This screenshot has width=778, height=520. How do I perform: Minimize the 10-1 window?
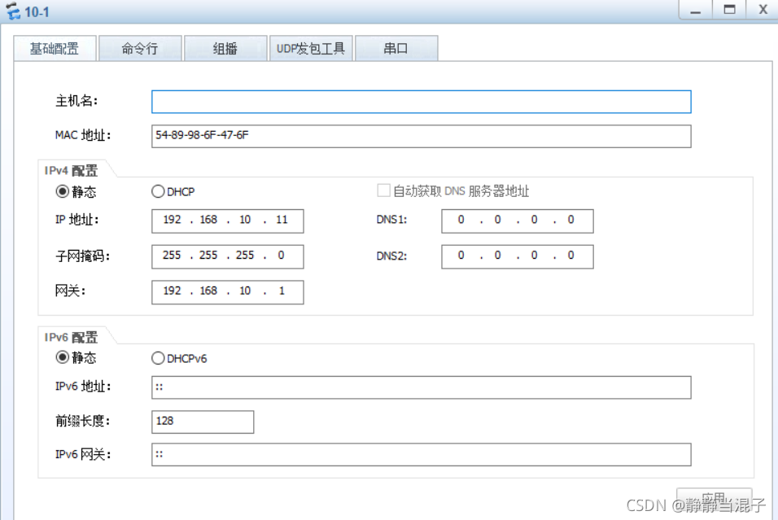(x=696, y=10)
